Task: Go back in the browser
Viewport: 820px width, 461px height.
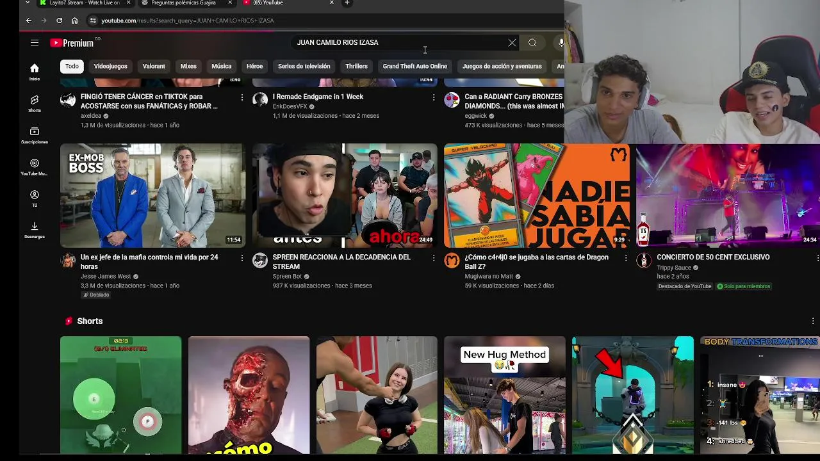Action: tap(29, 20)
